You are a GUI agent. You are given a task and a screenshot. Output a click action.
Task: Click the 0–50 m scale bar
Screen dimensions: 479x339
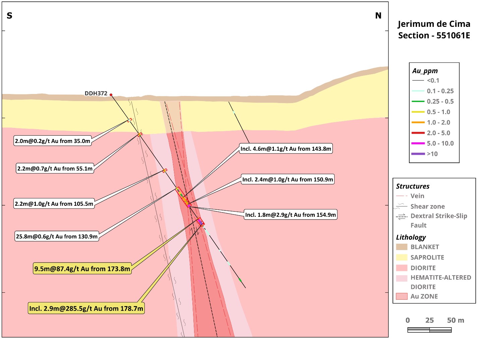(429, 330)
